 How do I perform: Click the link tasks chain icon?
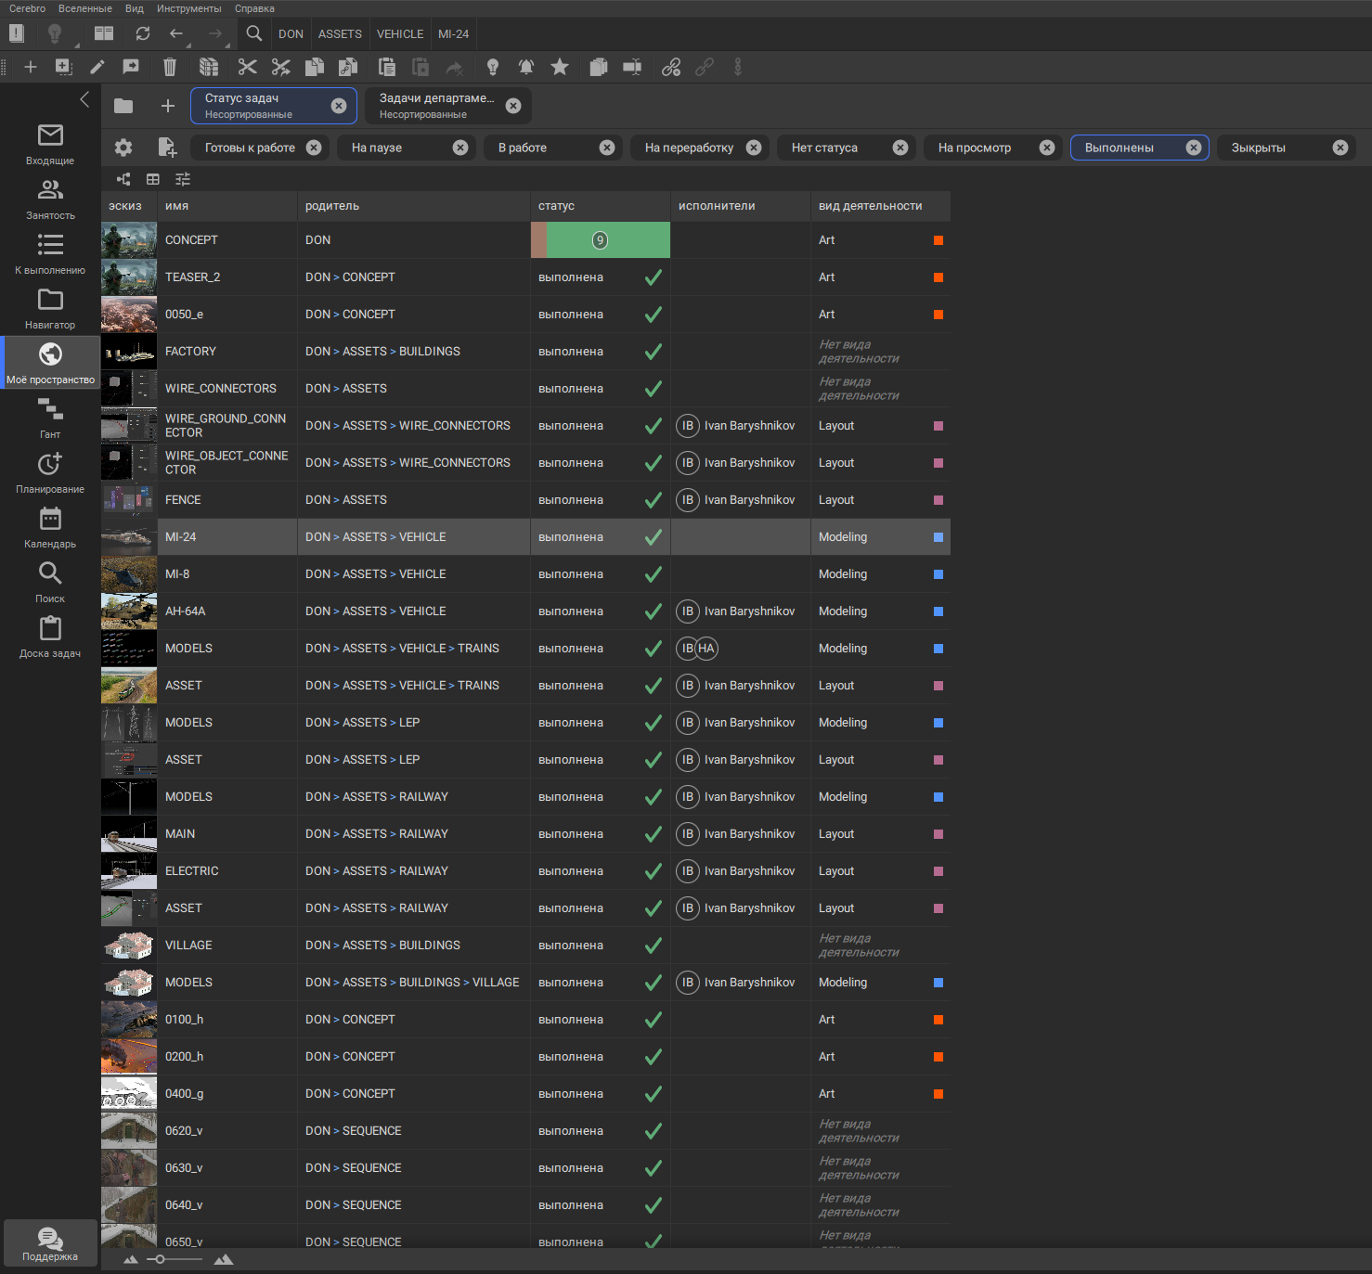click(x=671, y=67)
